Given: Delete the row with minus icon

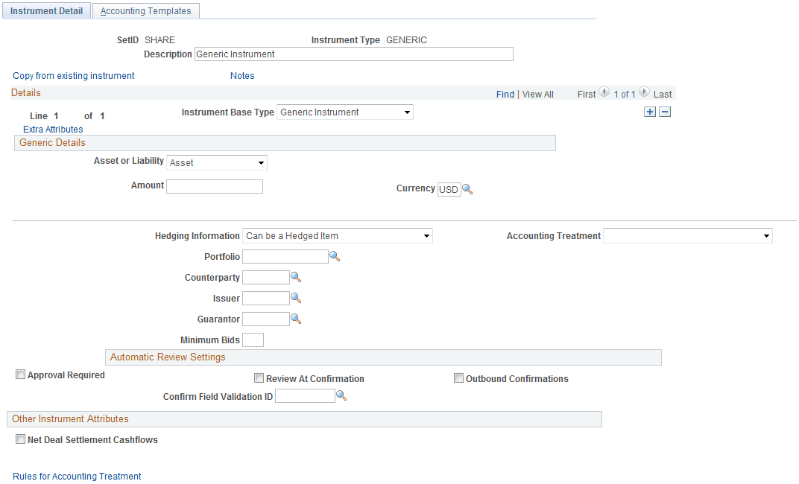Looking at the screenshot, I should pos(665,112).
